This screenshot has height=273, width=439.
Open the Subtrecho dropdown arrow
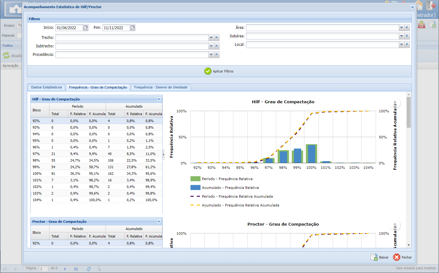(211, 46)
